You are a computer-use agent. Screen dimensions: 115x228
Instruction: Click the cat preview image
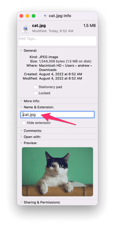57,172
